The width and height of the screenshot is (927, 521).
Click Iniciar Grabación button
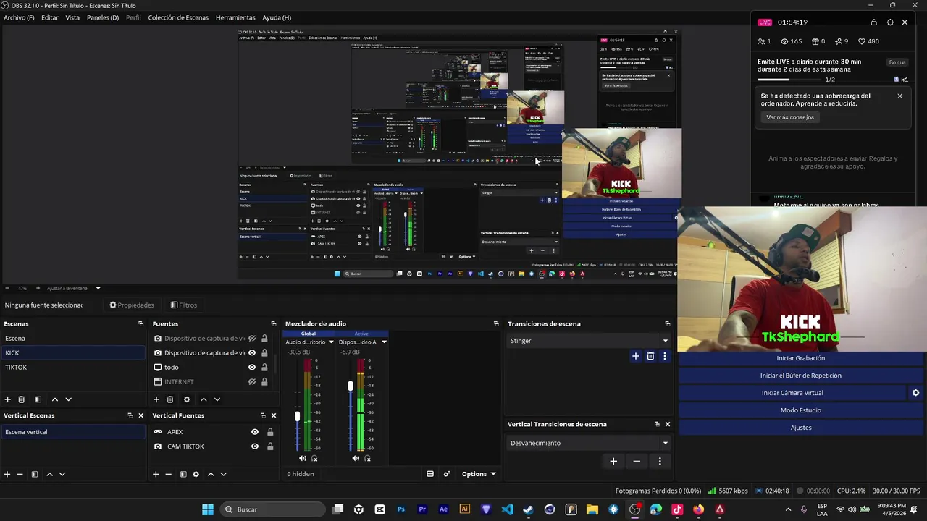800,358
